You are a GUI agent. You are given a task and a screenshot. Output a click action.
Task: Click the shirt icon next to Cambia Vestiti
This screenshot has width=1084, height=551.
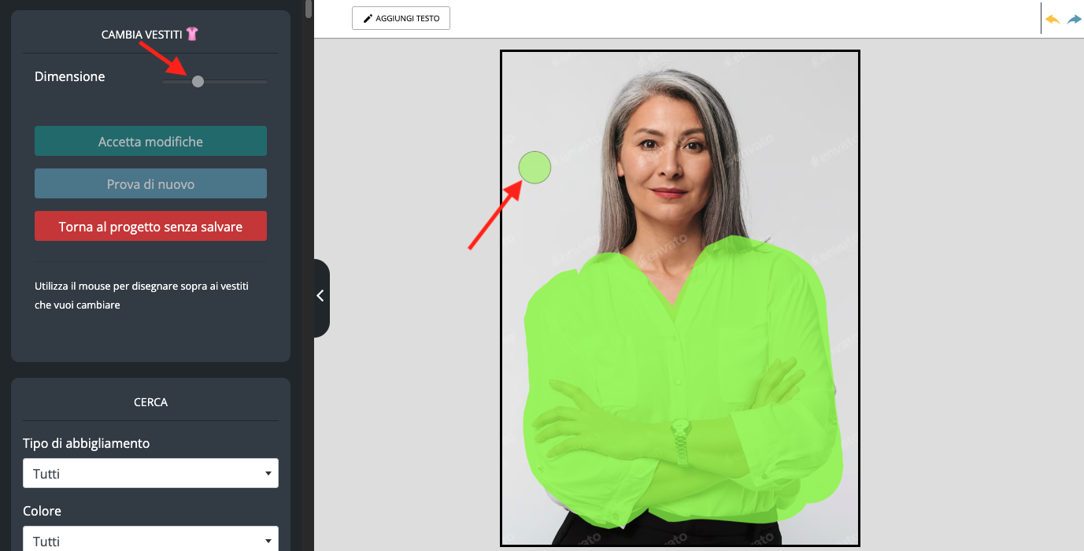(x=192, y=34)
